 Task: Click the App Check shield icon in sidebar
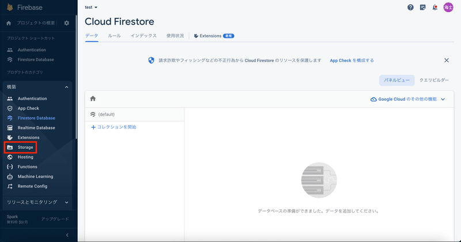coord(10,108)
